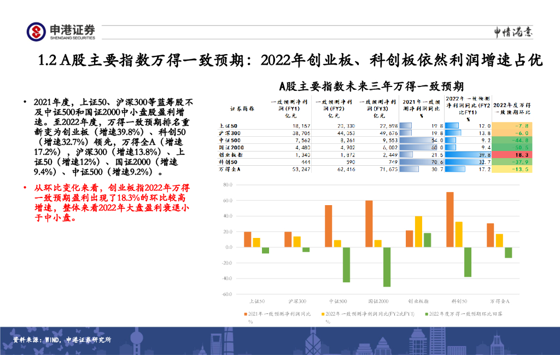Click the 国证2000 row label in table
Screen dimensions: 560x355
(x=231, y=148)
